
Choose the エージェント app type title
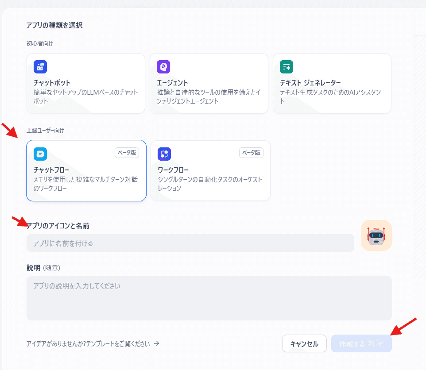172,83
